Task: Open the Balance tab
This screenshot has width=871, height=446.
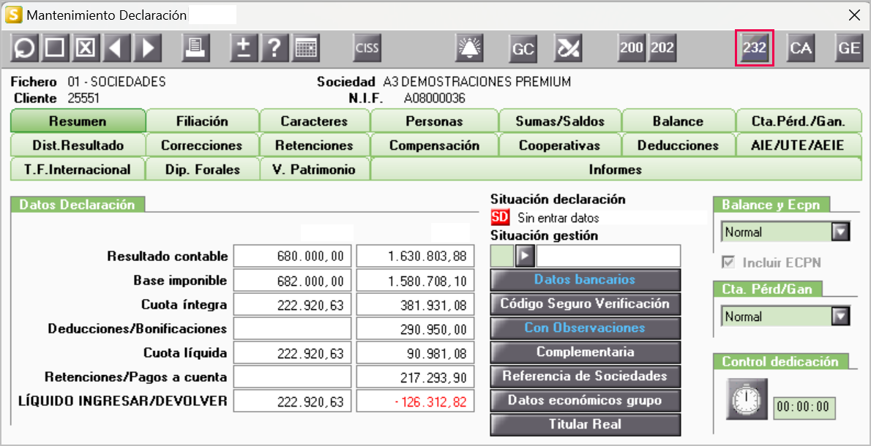Action: click(x=678, y=121)
